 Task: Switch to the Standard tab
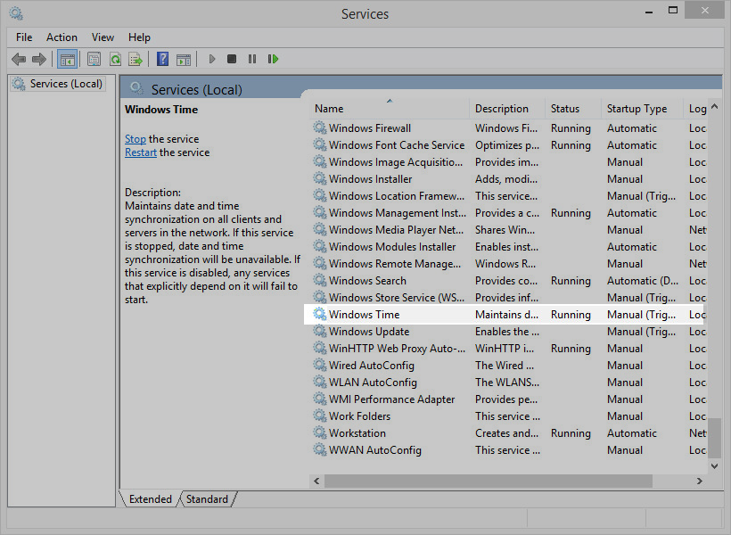tap(206, 499)
